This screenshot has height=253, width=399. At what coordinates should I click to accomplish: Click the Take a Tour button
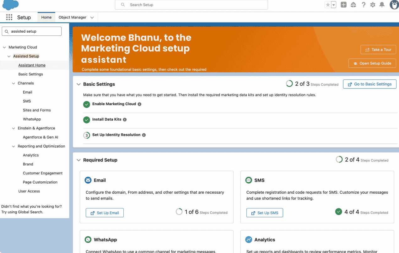pos(378,50)
